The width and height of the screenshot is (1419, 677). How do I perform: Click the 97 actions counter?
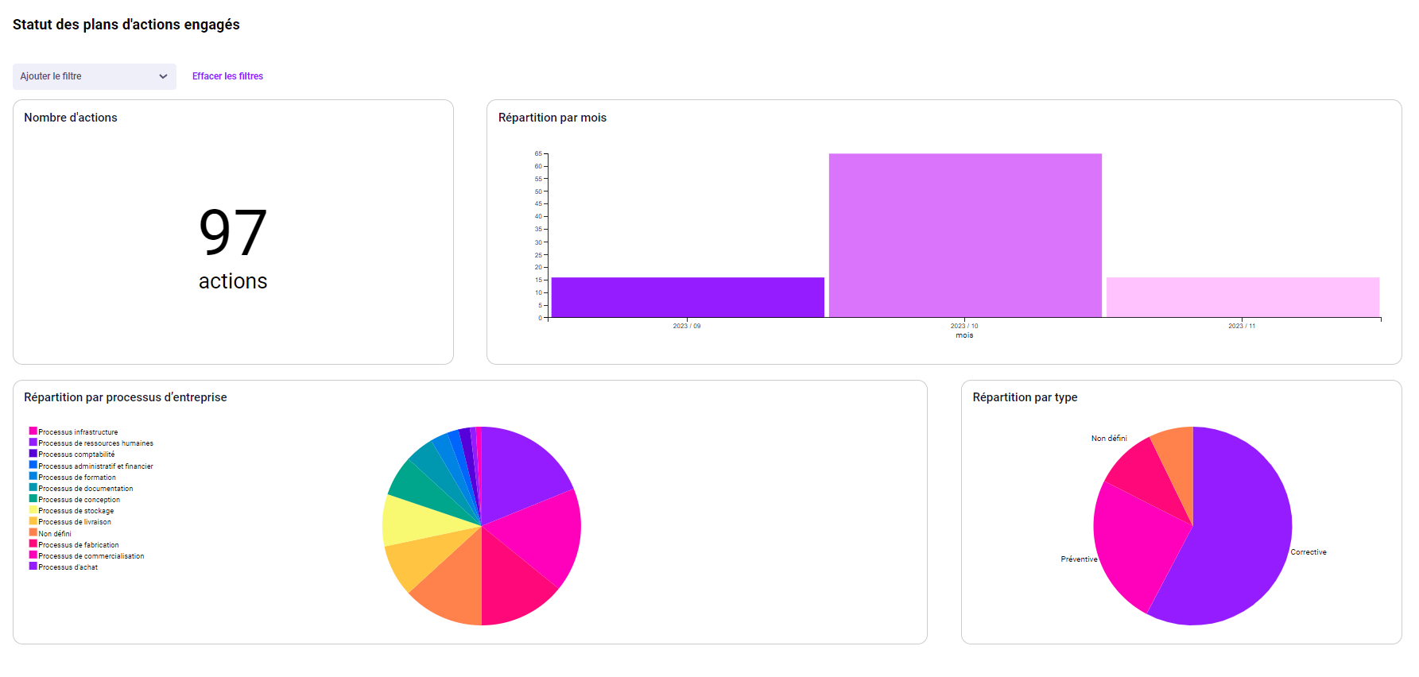233,246
